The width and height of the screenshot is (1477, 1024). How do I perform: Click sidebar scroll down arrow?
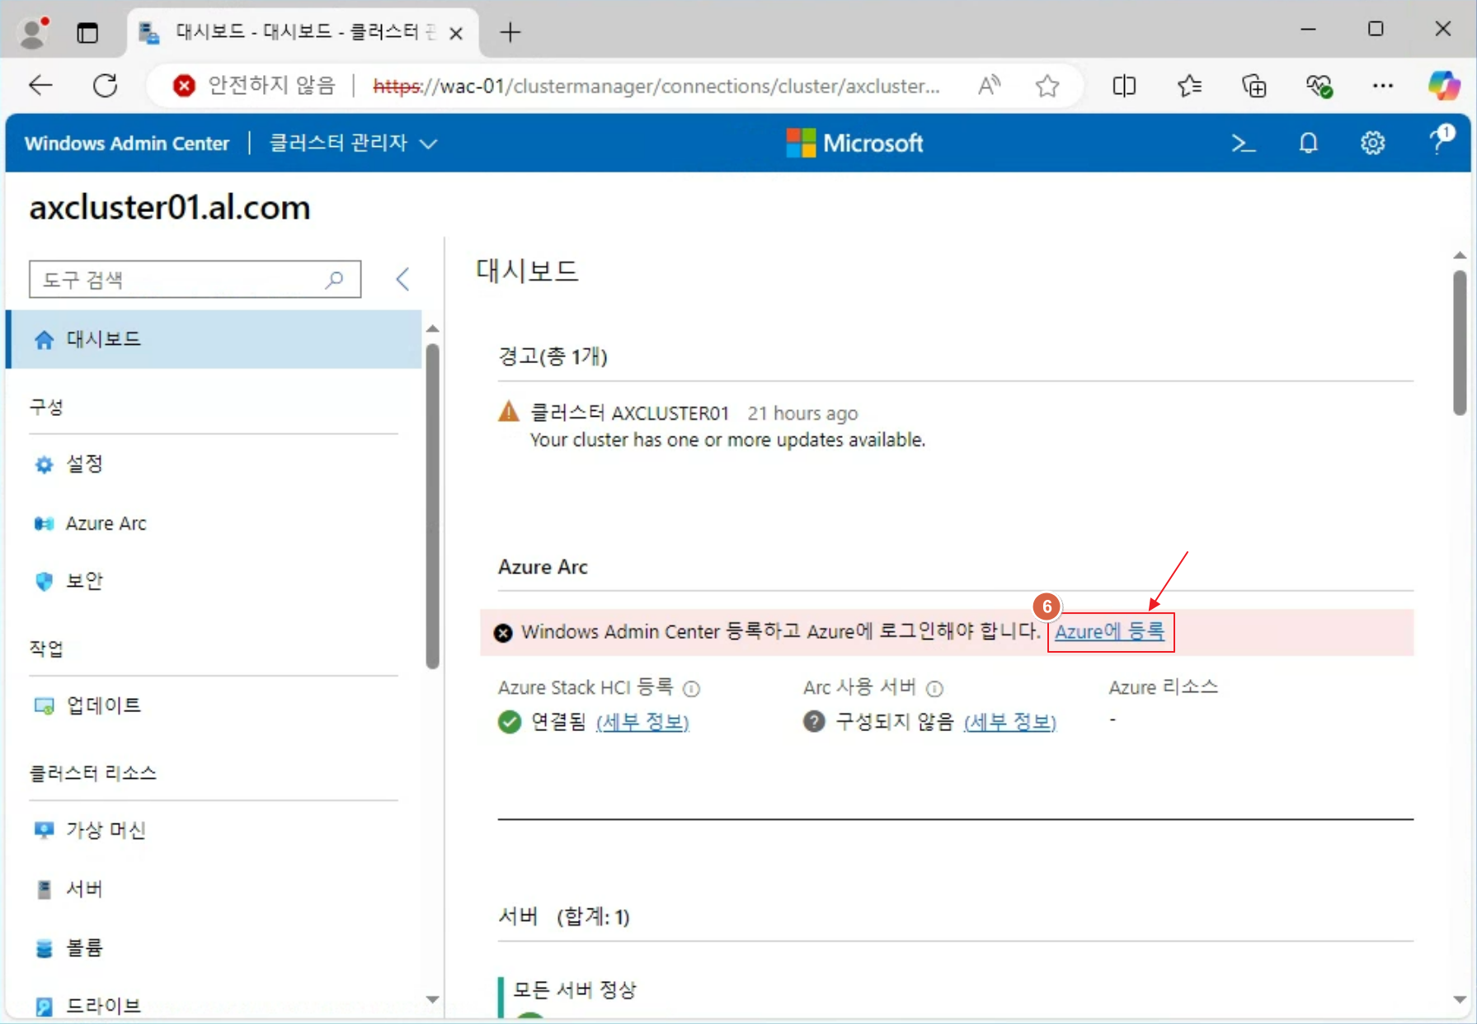click(x=432, y=999)
